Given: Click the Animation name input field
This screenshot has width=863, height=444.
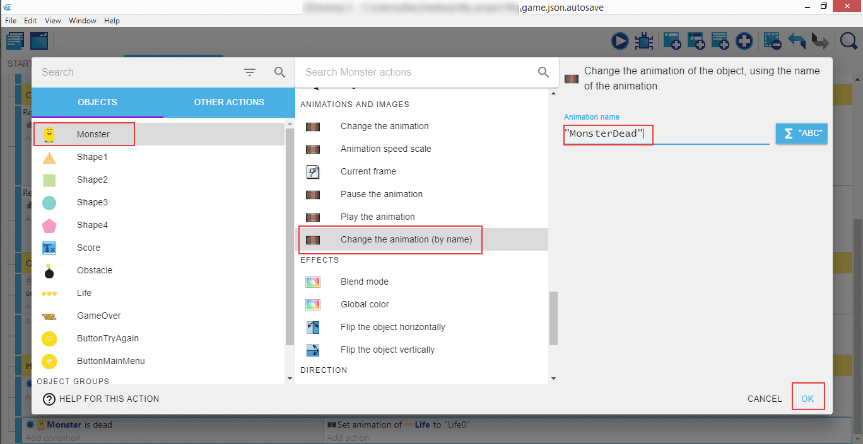Looking at the screenshot, I should coord(666,134).
